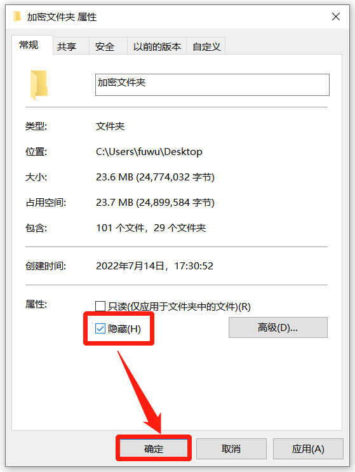Close the 加密文件夹 属性 dialog

click(x=336, y=17)
